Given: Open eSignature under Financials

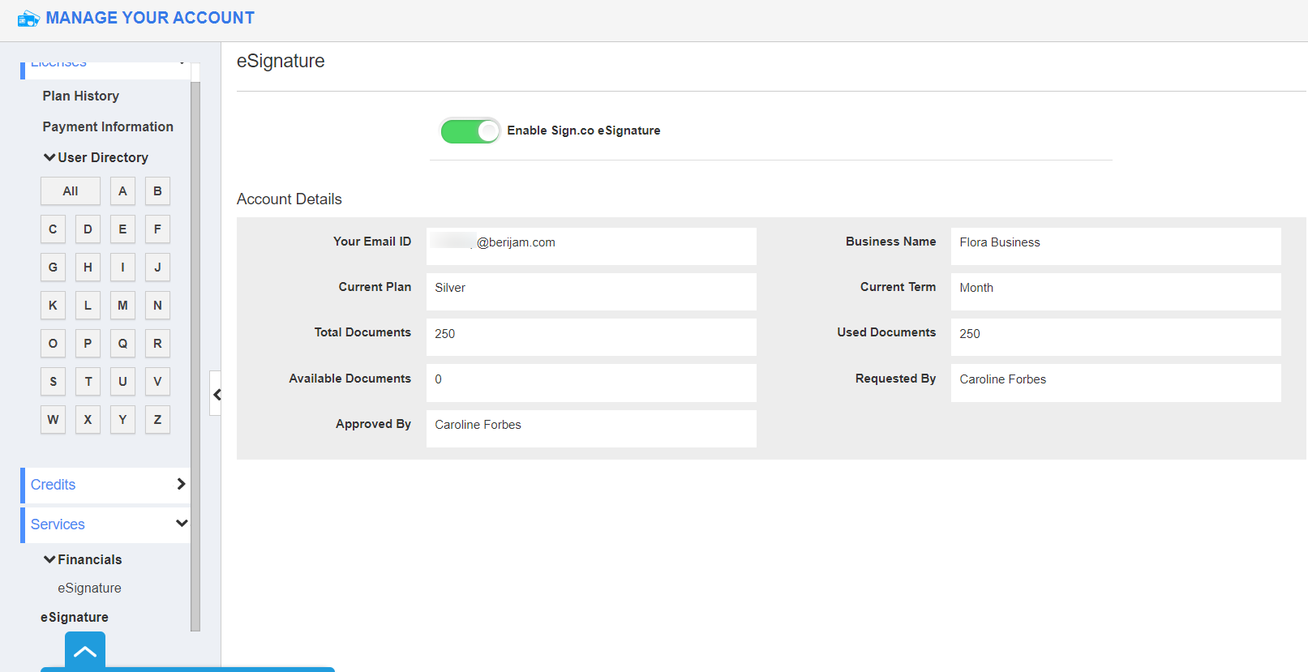Looking at the screenshot, I should [89, 588].
